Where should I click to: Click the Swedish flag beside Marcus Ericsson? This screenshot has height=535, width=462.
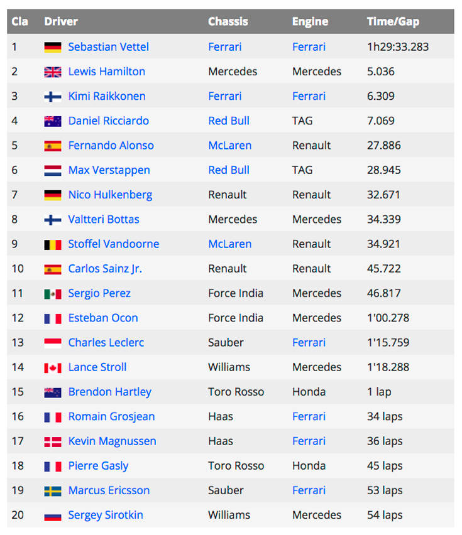click(x=53, y=491)
